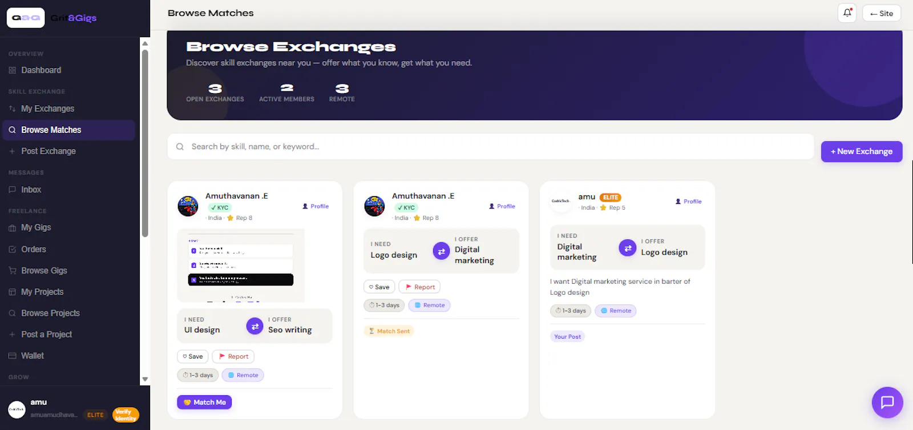Click the Your Post tag
Viewport: 913px width, 430px height.
pyautogui.click(x=567, y=336)
